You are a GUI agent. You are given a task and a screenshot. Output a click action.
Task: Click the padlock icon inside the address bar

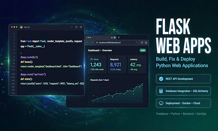(x=97, y=42)
